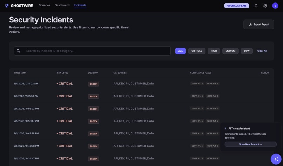Image resolution: width=283 pixels, height=166 pixels.
Task: Focus the incident search field
Action: point(92,51)
